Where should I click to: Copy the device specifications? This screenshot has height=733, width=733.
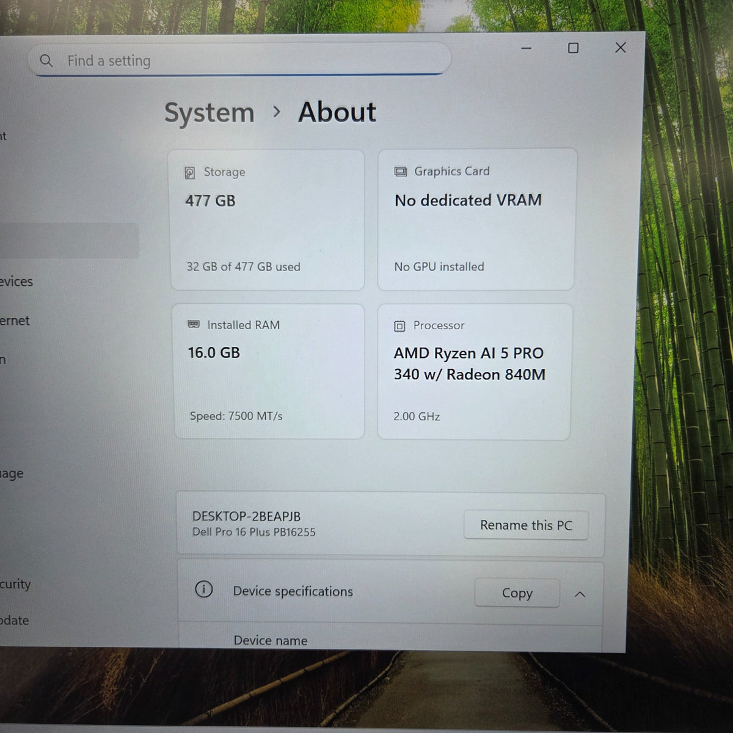517,593
